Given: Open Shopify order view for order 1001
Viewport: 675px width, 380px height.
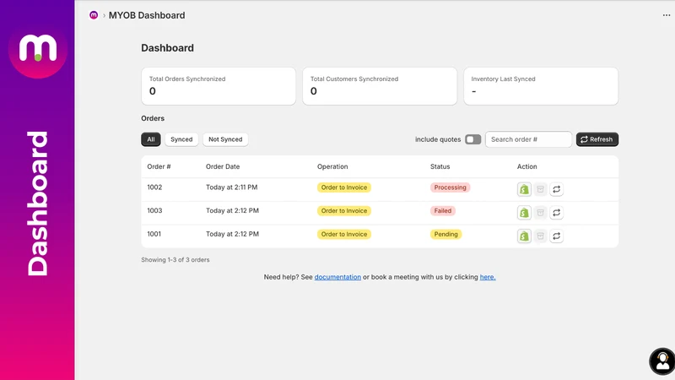Looking at the screenshot, I should [x=524, y=236].
